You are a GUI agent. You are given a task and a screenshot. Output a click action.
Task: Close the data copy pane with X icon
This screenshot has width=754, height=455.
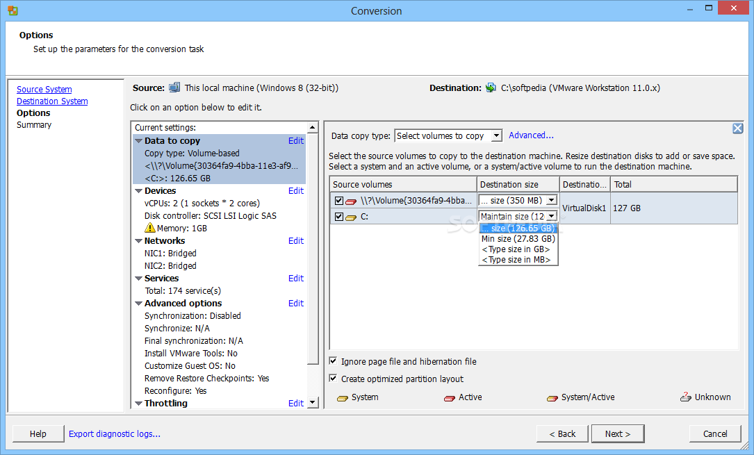coord(737,129)
